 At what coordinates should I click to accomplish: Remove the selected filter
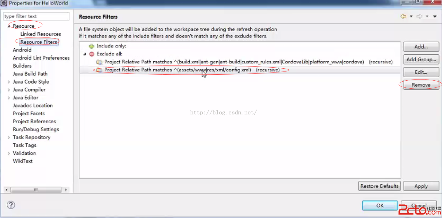(x=421, y=85)
